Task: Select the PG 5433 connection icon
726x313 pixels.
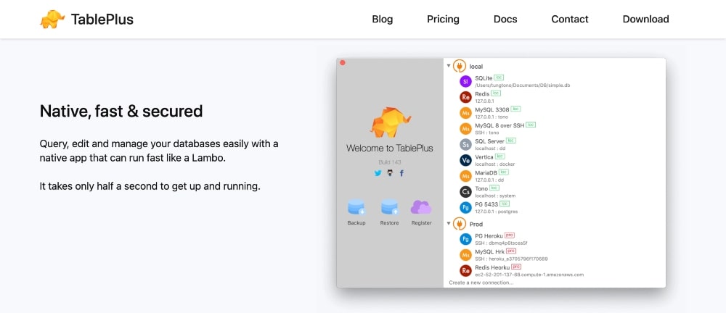Action: 465,208
